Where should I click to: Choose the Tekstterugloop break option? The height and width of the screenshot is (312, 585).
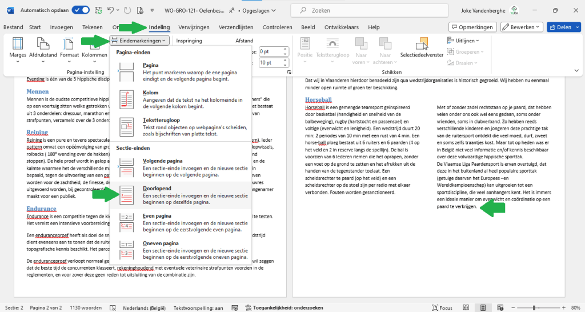pos(181,127)
